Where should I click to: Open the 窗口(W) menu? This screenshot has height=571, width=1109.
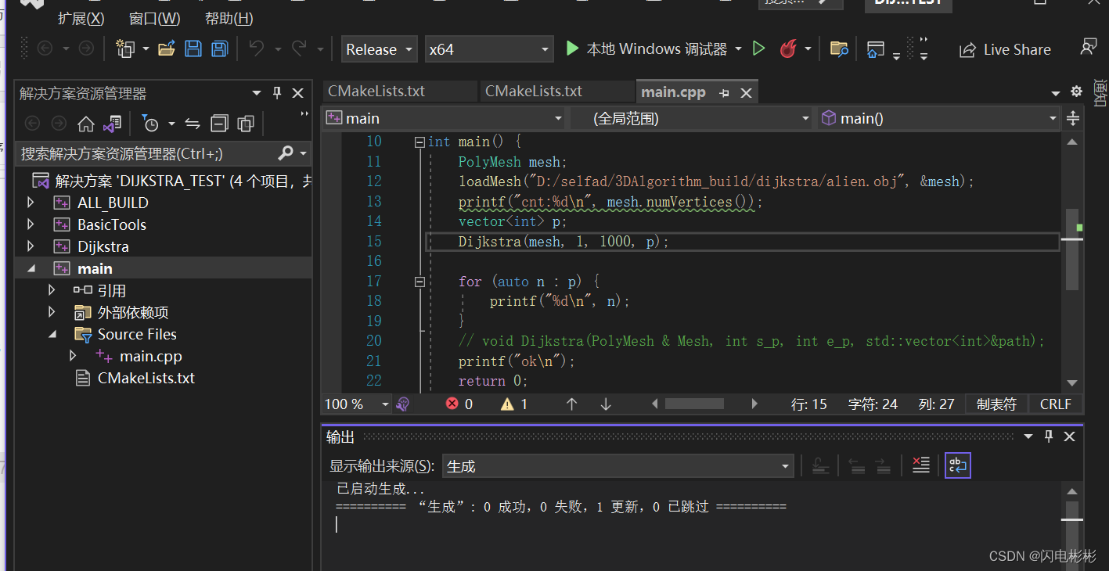[x=154, y=18]
